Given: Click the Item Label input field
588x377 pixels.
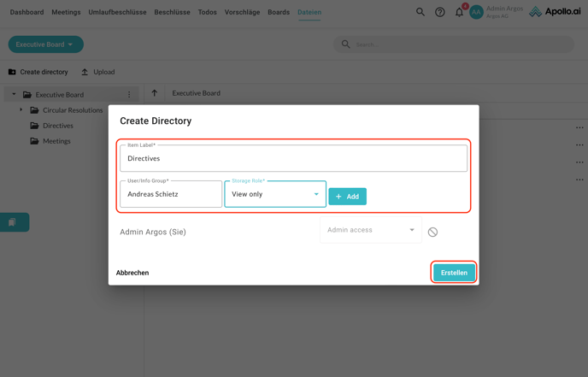Looking at the screenshot, I should pos(293,159).
